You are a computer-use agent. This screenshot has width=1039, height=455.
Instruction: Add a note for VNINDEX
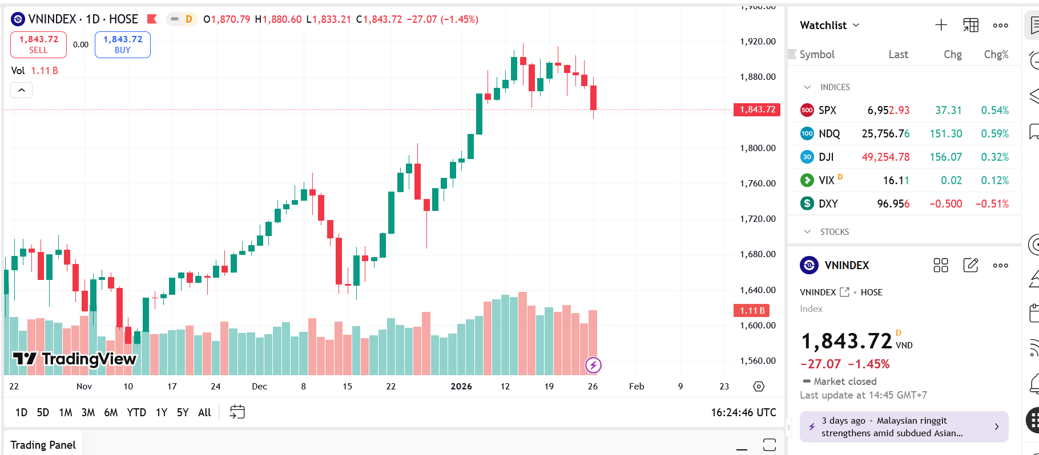pos(970,265)
